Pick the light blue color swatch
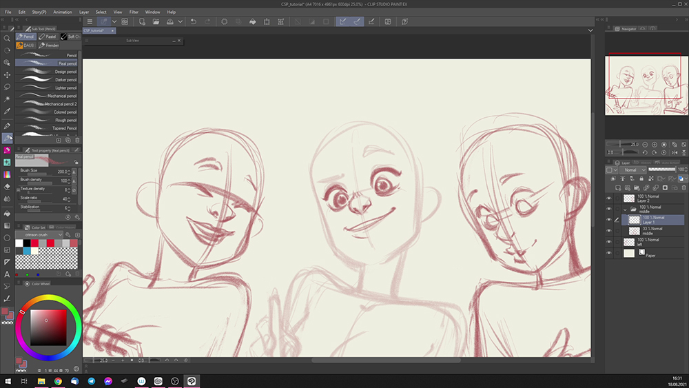The image size is (689, 388). (27, 251)
